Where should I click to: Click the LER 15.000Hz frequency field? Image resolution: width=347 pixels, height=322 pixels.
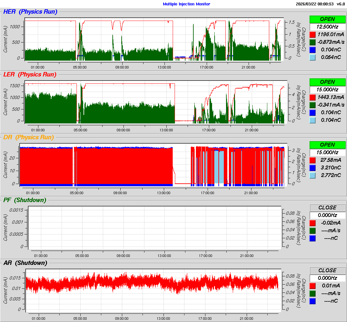pos(327,89)
